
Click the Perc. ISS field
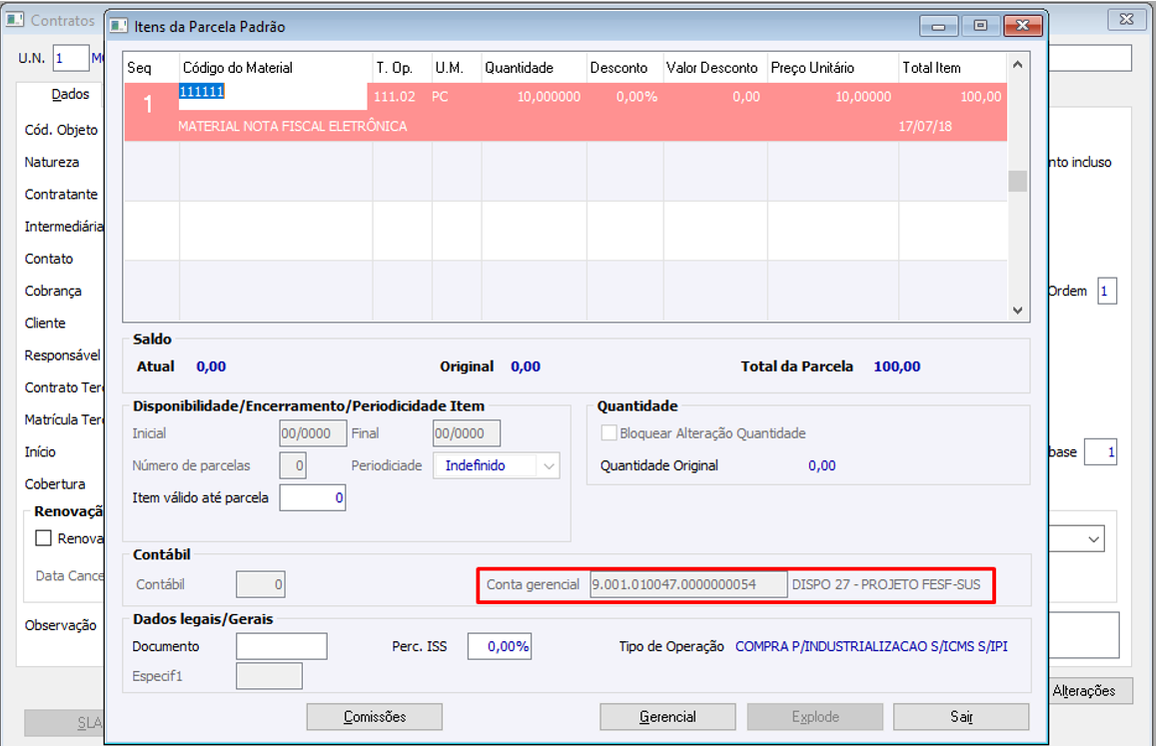tap(500, 646)
